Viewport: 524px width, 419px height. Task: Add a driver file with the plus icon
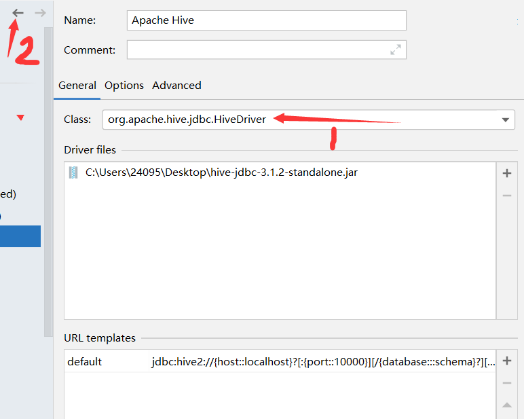507,173
